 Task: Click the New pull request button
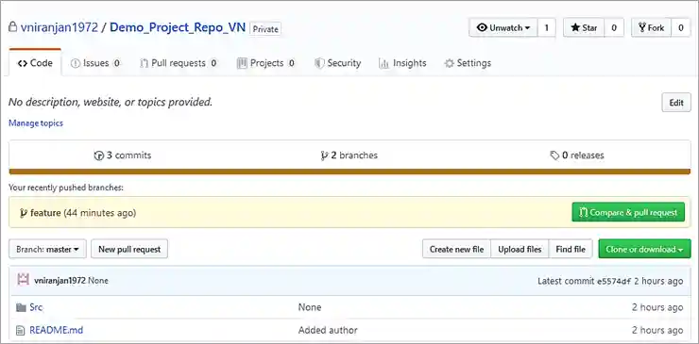pos(129,249)
